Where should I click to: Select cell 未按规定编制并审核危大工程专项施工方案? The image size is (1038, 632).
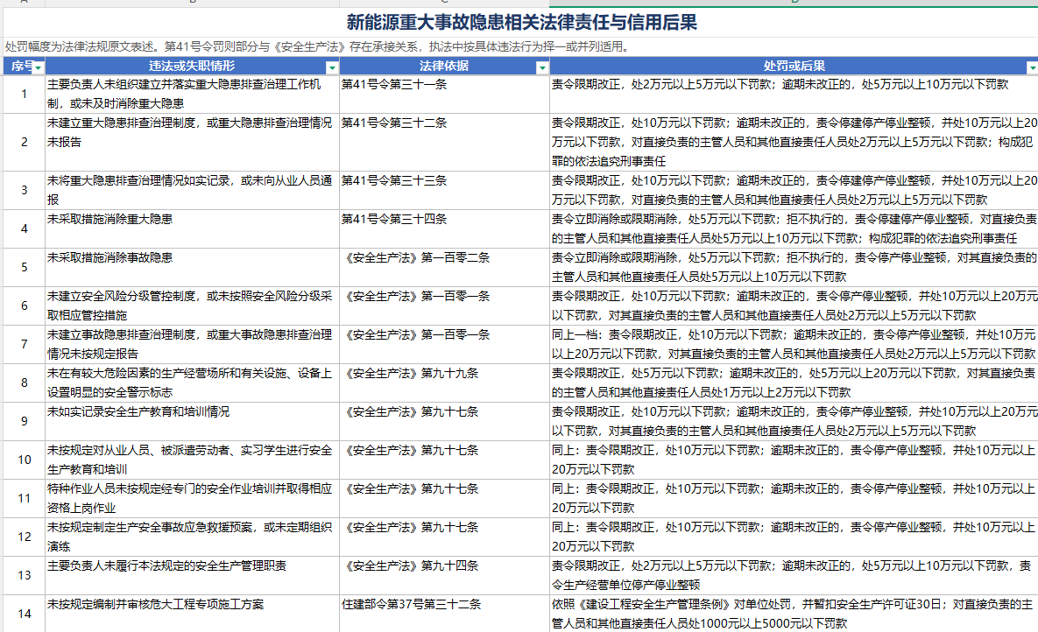192,614
